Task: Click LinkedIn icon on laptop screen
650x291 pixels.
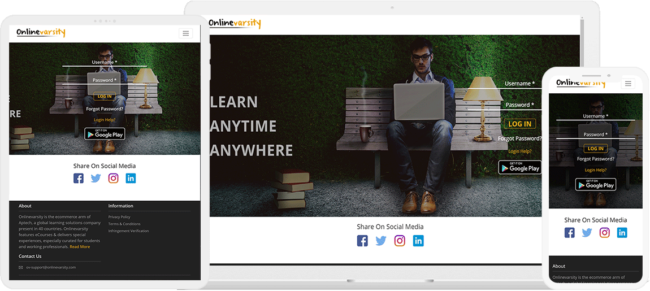Action: click(418, 241)
